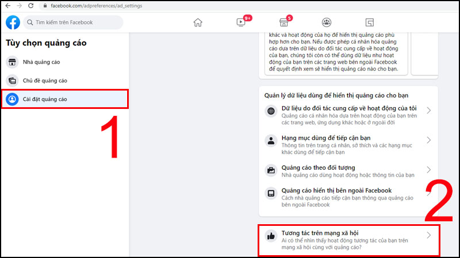Click the 9+ Watch notification badge

[x=248, y=18]
